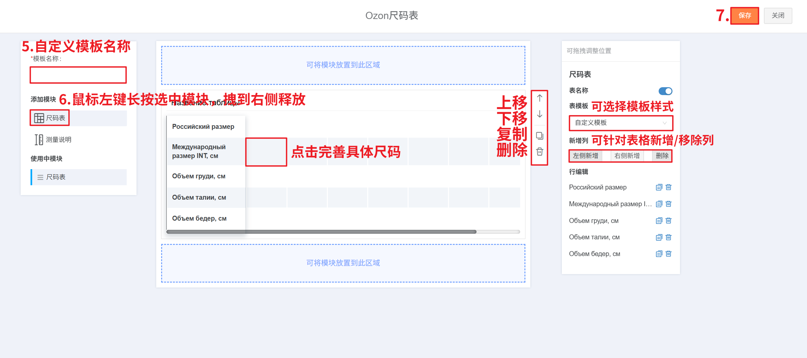This screenshot has height=358, width=807.
Task: Delete the Объем бедер row
Action: [x=669, y=254]
